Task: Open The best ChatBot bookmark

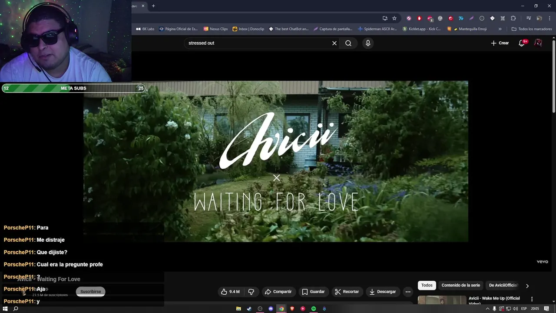Action: pos(288,29)
